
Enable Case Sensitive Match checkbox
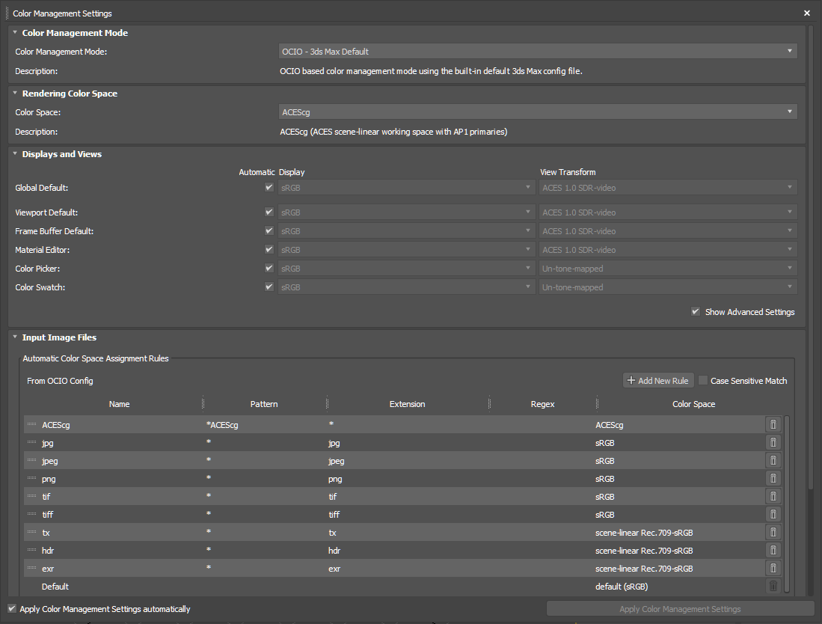(703, 380)
